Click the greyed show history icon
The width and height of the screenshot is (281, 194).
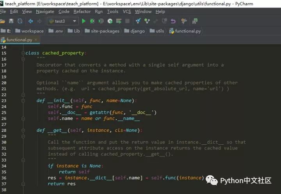tap(164, 21)
